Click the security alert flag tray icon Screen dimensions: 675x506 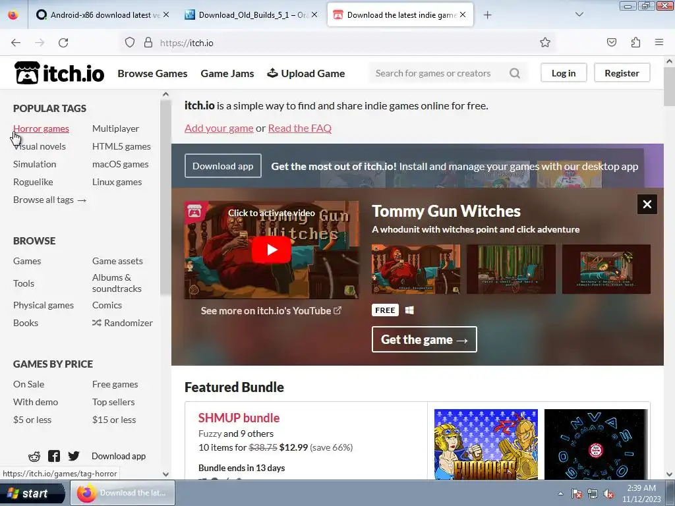point(576,493)
